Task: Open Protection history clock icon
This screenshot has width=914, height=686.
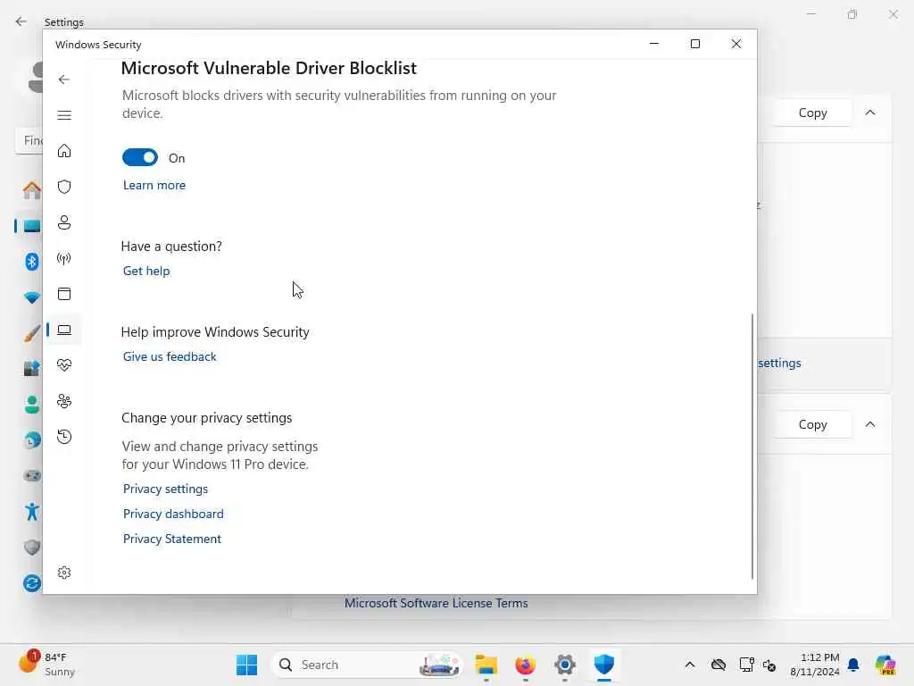Action: [x=64, y=436]
